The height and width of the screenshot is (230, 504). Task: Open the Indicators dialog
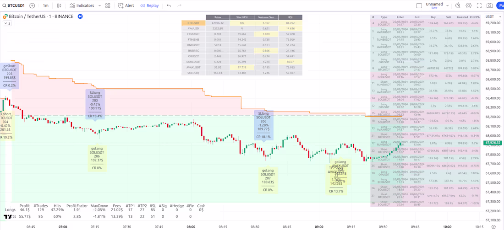coord(82,5)
